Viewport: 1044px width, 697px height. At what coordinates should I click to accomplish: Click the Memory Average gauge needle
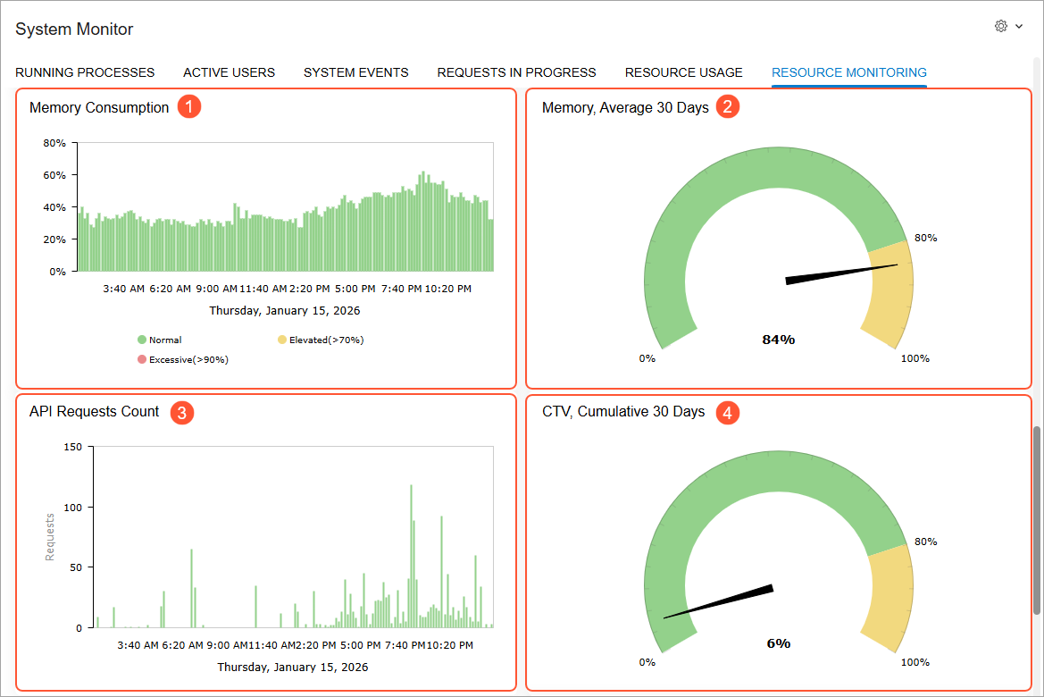point(840,273)
